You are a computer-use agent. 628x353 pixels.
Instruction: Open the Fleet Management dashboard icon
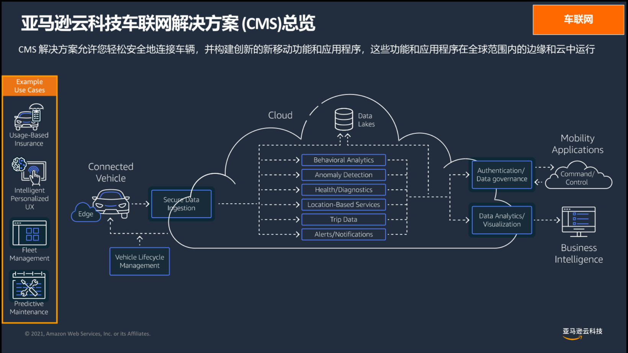29,233
